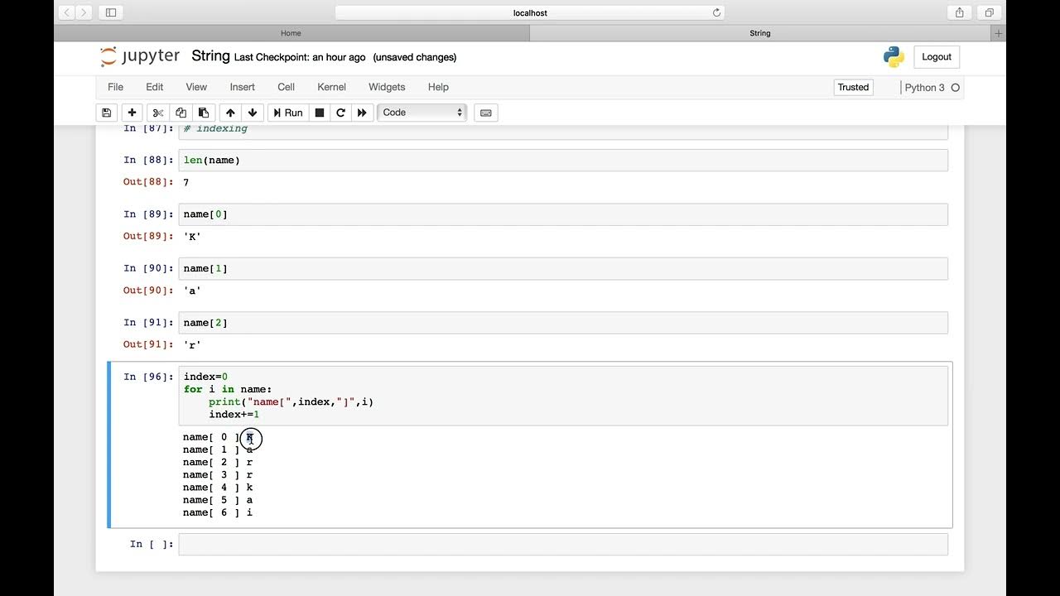Image resolution: width=1060 pixels, height=596 pixels.
Task: Open the command palette keyboard icon
Action: tap(486, 113)
